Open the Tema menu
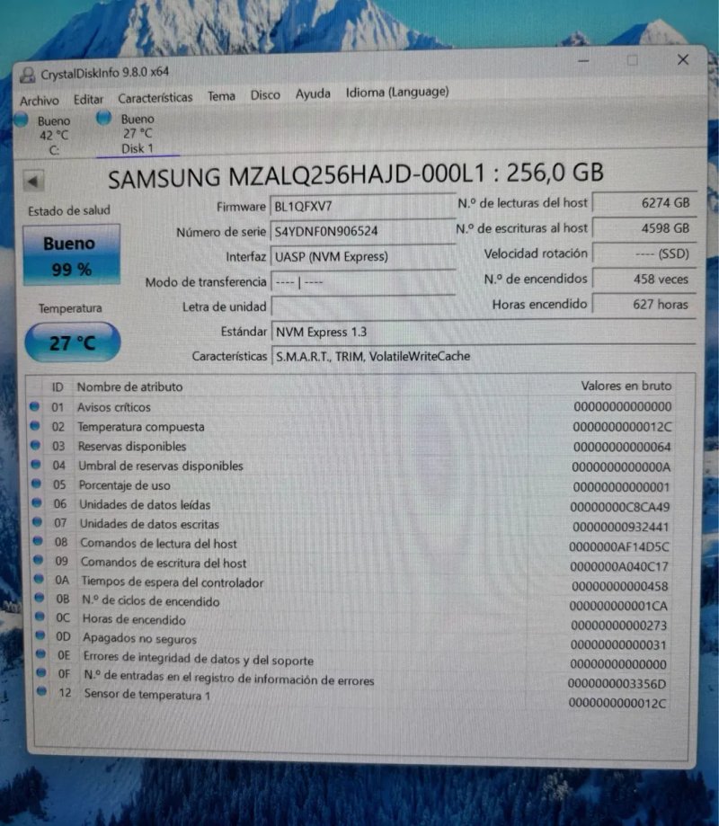This screenshot has width=719, height=826. pos(221,96)
